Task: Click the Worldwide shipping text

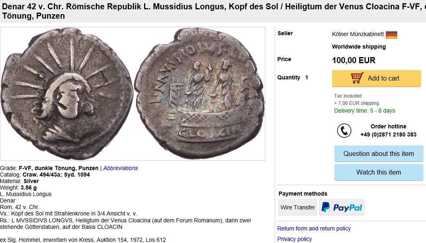Action: pyautogui.click(x=359, y=47)
